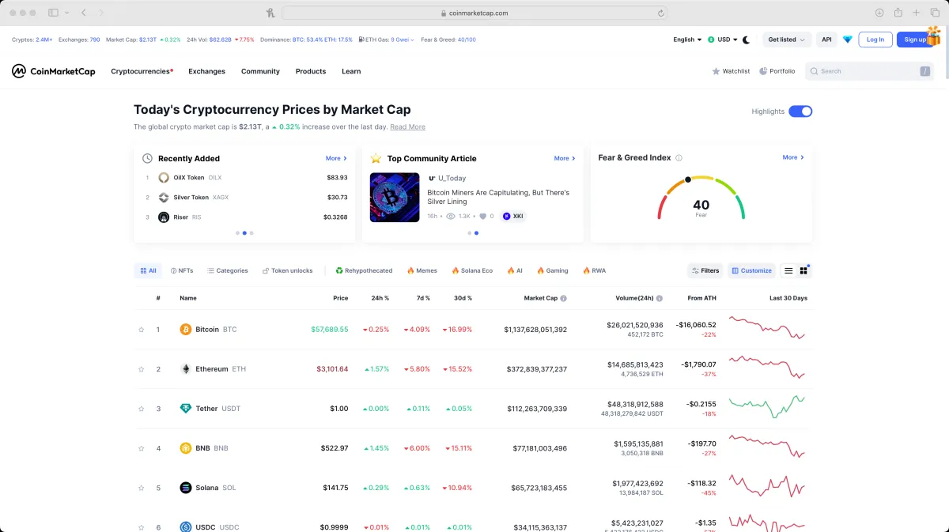Viewport: 949px width, 532px height.
Task: Switch to grid view icon
Action: pyautogui.click(x=803, y=270)
